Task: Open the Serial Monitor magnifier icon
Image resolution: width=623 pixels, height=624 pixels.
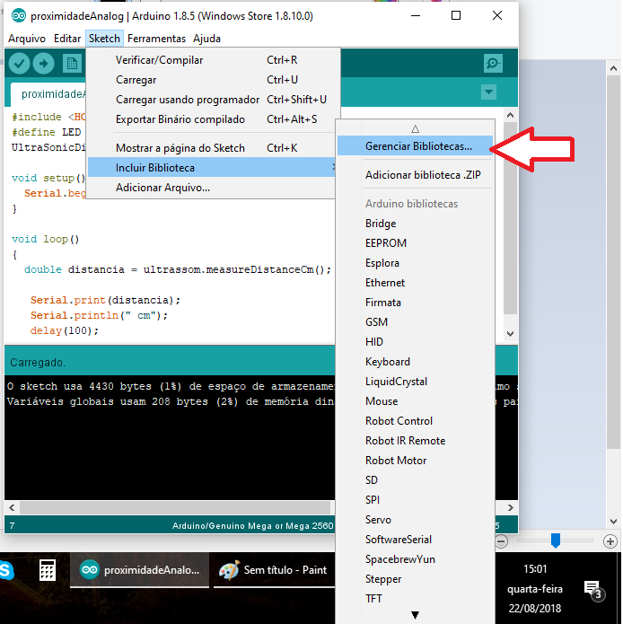Action: pos(493,63)
